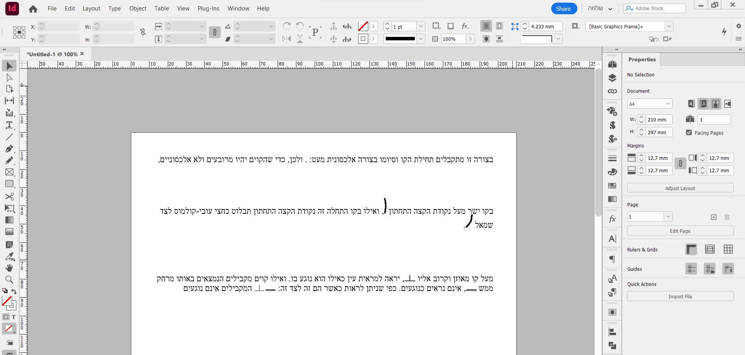Select the Gap tool
745x355 pixels.
coord(9,100)
